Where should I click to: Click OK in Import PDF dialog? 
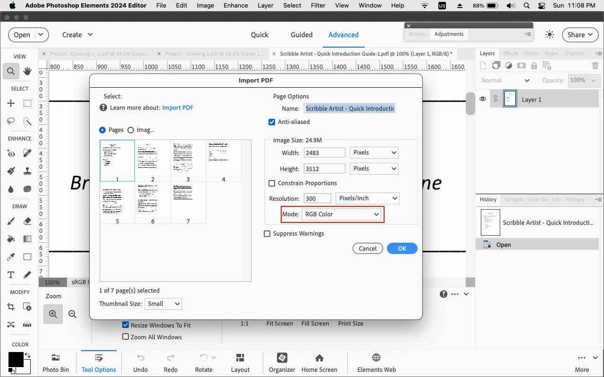(402, 248)
